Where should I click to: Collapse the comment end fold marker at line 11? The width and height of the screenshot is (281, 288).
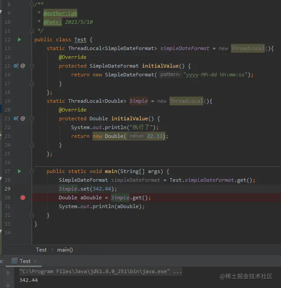point(32,31)
